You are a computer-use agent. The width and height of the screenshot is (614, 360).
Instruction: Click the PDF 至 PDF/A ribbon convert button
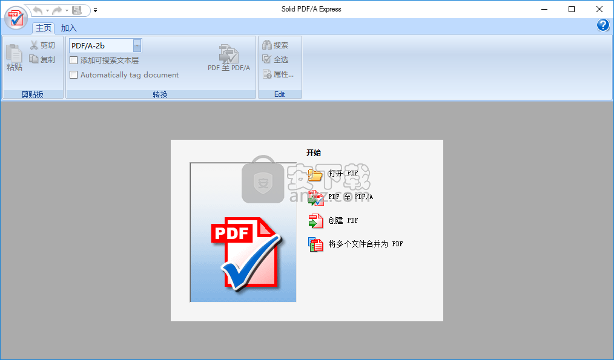pyautogui.click(x=229, y=57)
